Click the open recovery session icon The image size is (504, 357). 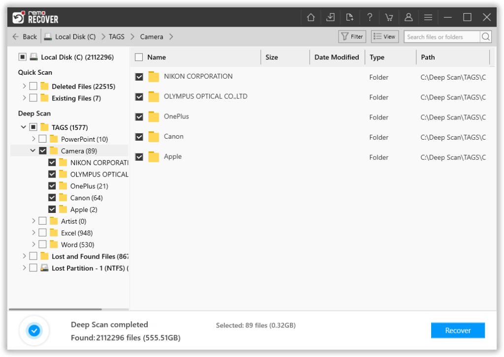pos(350,17)
